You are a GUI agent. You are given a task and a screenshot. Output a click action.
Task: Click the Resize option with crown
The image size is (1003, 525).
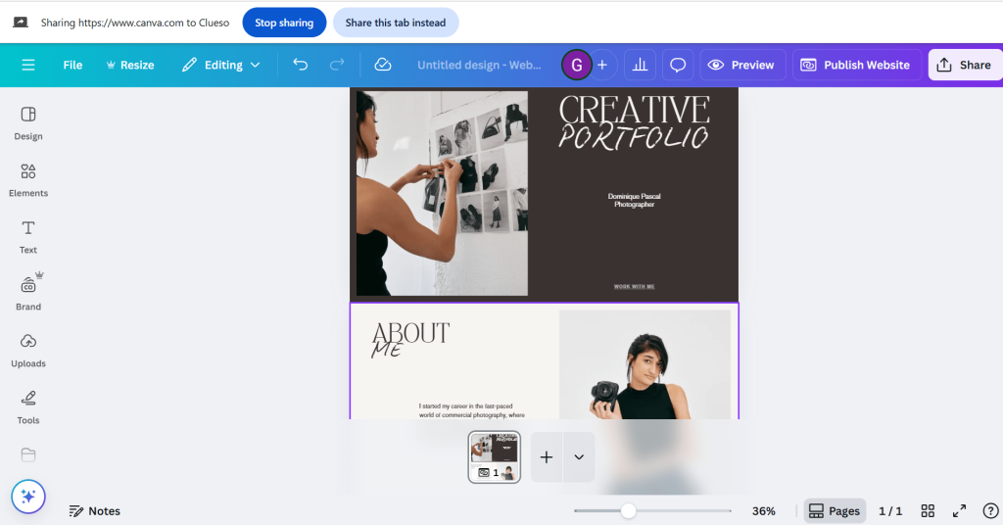pos(130,65)
